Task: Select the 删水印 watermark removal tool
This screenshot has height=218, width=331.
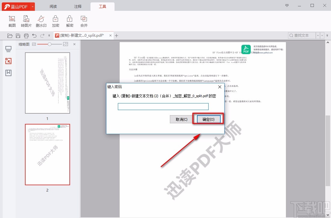Action: point(41,21)
